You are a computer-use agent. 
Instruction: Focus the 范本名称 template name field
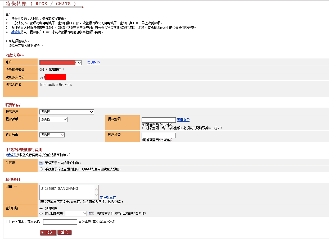click(60, 222)
